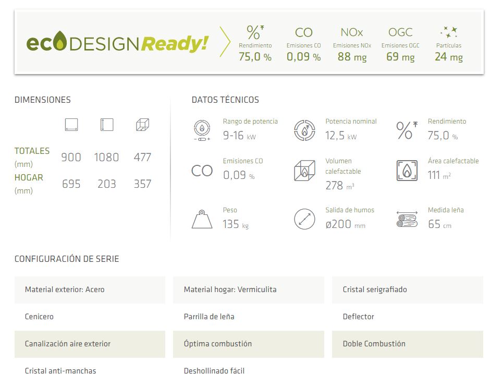Click the Peso weight icon
This screenshot has width=503, height=374.
202,219
